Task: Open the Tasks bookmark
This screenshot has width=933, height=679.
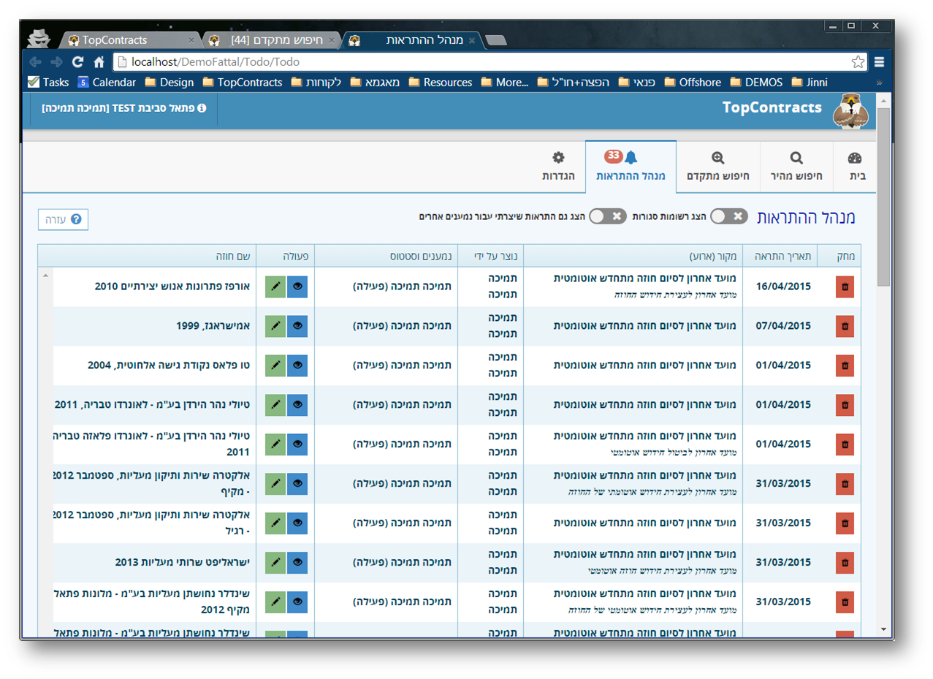Action: 48,82
